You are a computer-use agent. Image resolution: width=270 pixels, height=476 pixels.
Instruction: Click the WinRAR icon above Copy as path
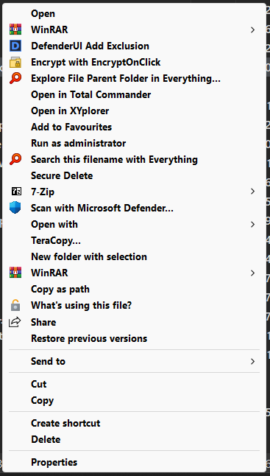[x=15, y=273]
